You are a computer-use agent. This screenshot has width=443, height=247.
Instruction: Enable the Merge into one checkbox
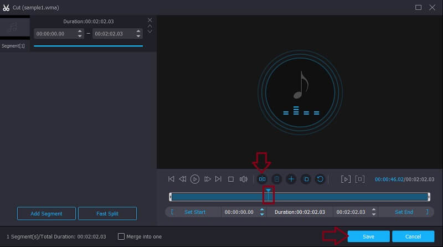tap(121, 236)
